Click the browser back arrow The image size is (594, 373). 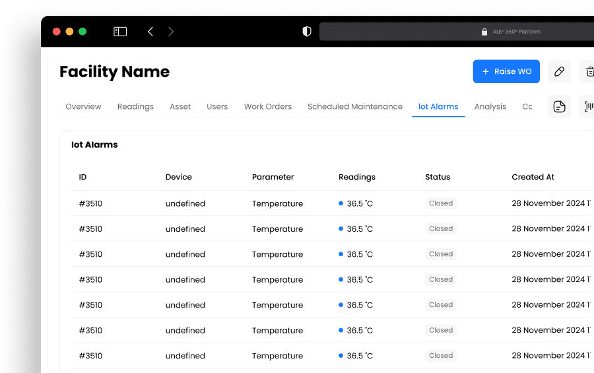(x=150, y=32)
